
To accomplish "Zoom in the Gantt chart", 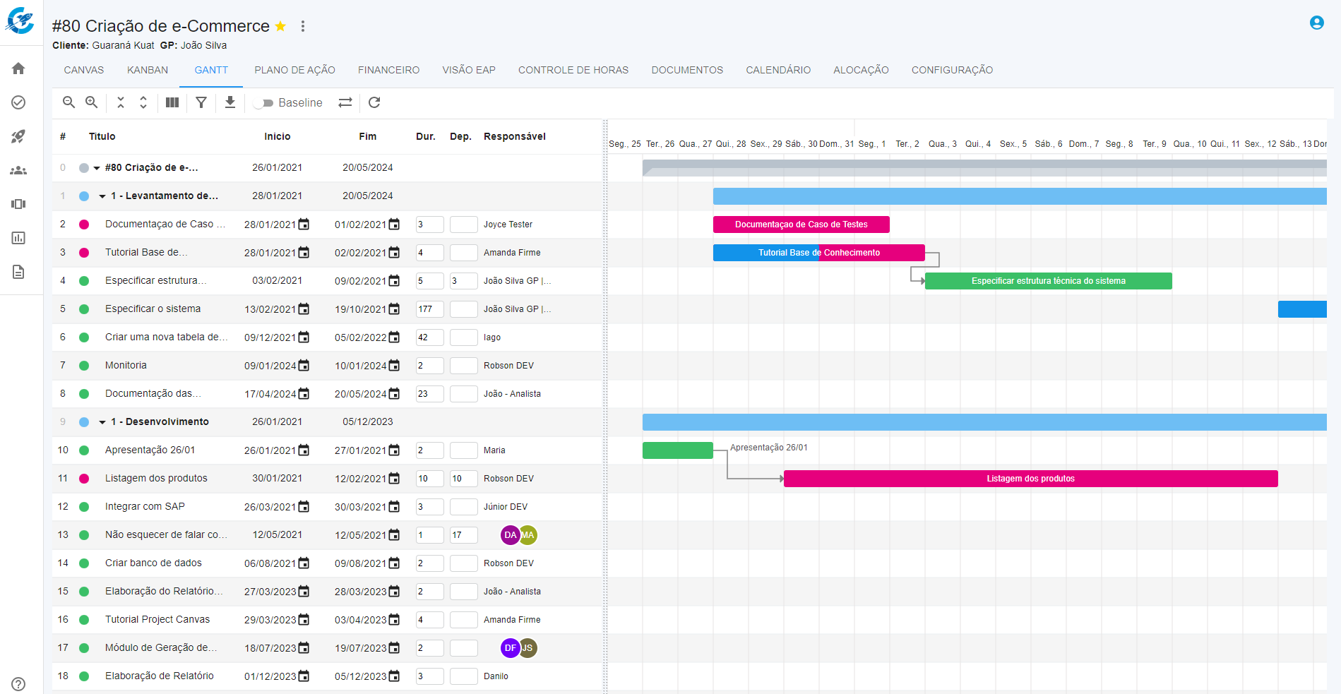I will click(92, 102).
